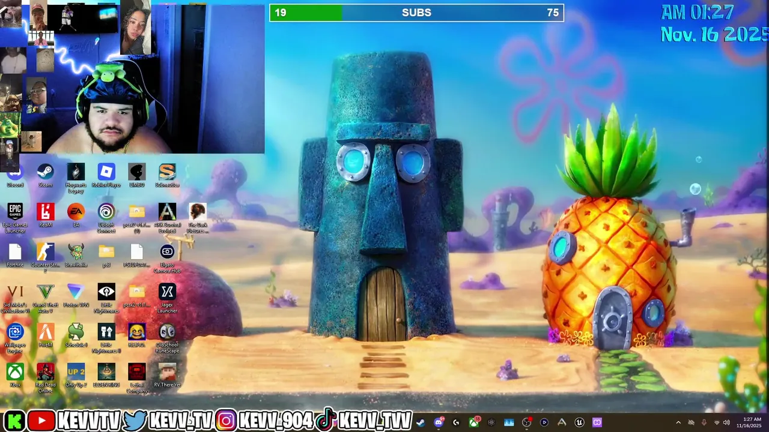Open the Roblox Player shortcut

pyautogui.click(x=106, y=176)
